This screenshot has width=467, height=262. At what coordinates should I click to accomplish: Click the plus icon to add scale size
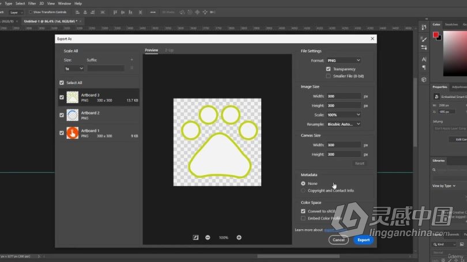131,60
